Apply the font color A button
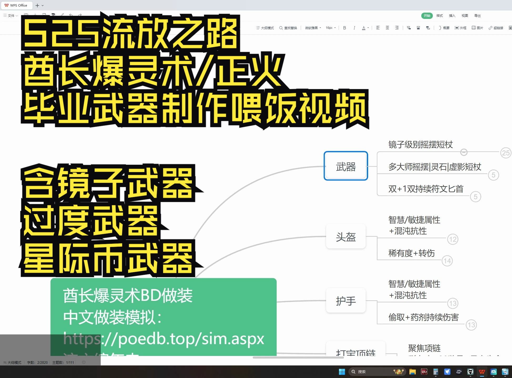 (364, 28)
